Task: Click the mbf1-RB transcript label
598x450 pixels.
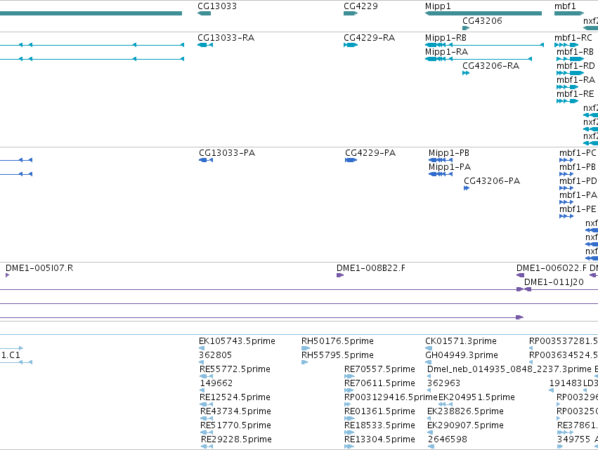Action: (575, 52)
